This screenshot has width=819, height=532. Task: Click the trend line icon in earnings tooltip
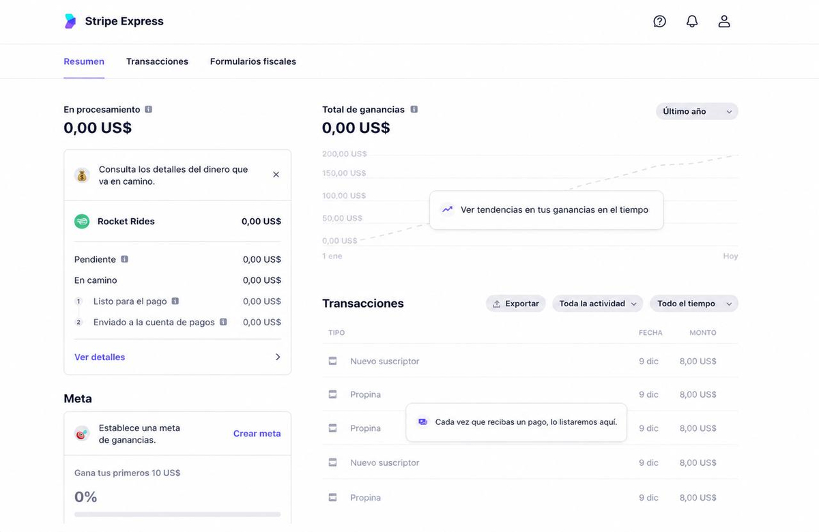[447, 209]
